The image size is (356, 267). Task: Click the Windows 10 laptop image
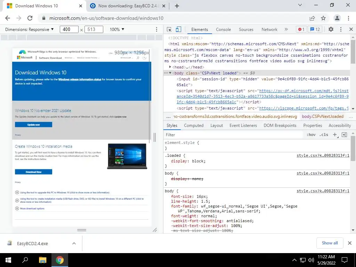127,156
